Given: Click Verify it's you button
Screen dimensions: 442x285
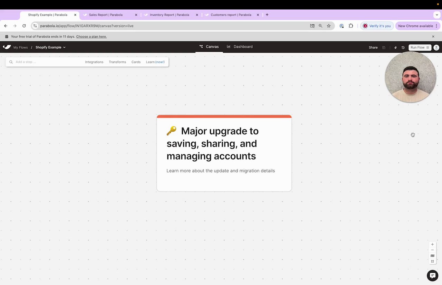Looking at the screenshot, I should (377, 26).
